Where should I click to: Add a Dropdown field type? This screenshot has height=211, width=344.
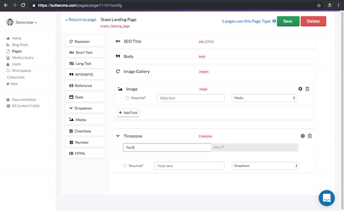tap(85, 108)
